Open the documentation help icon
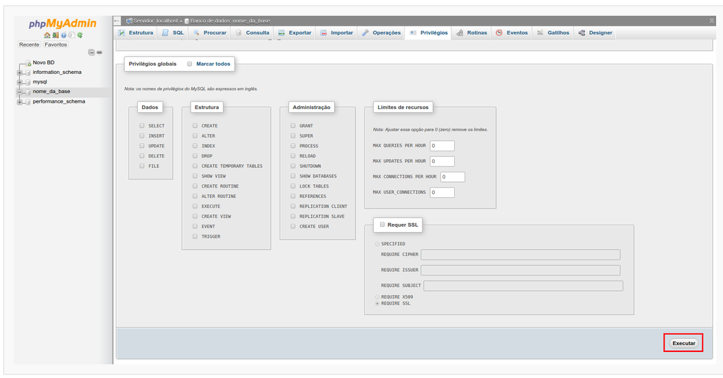The width and height of the screenshot is (723, 378). coord(63,35)
